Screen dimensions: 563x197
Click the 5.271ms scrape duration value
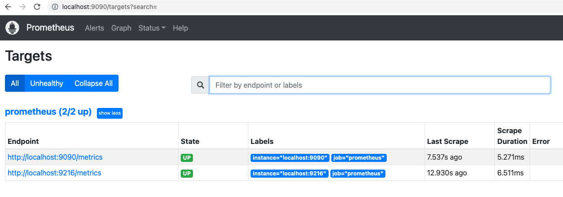coord(510,157)
